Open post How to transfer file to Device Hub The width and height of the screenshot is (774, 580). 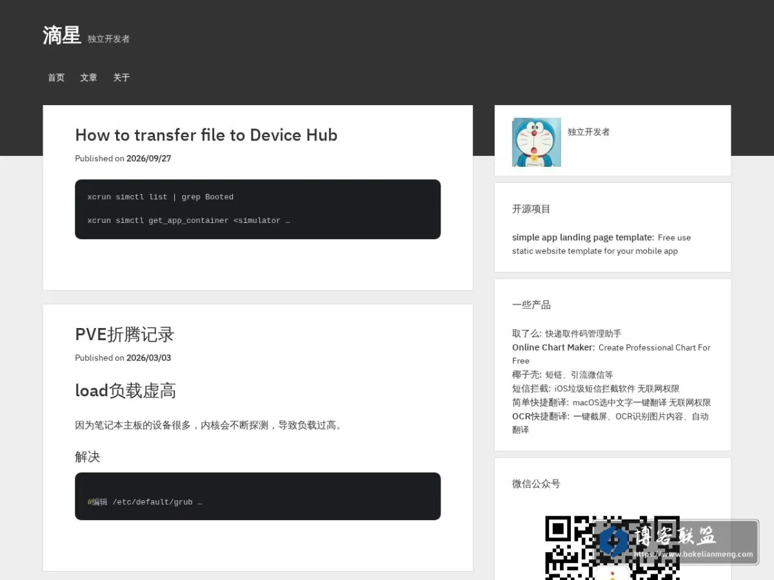pos(206,135)
